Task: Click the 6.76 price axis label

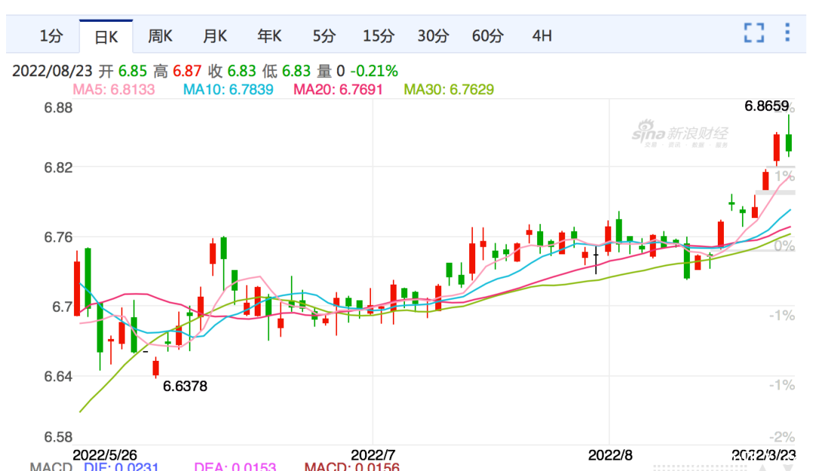Action: [58, 238]
